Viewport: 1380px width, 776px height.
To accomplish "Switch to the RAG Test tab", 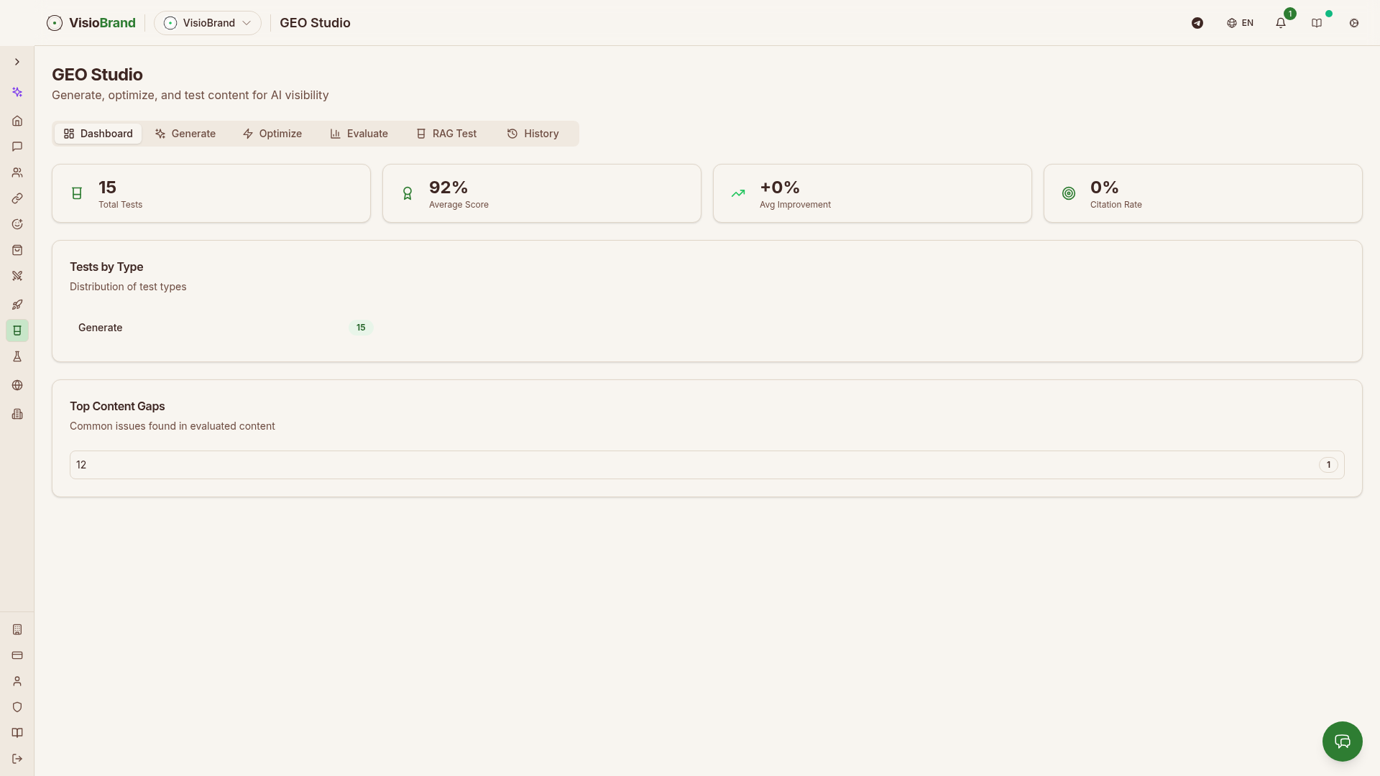I will 446,134.
